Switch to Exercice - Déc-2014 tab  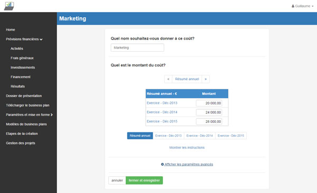click(200, 136)
